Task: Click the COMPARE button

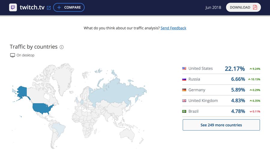Action: coord(69,8)
